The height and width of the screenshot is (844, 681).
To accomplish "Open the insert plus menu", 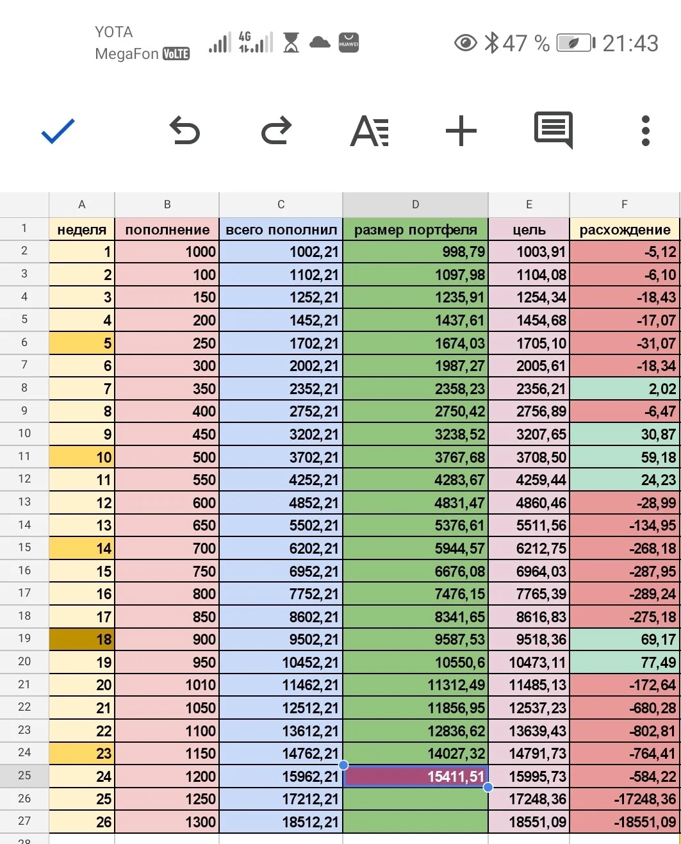I will coord(461,131).
